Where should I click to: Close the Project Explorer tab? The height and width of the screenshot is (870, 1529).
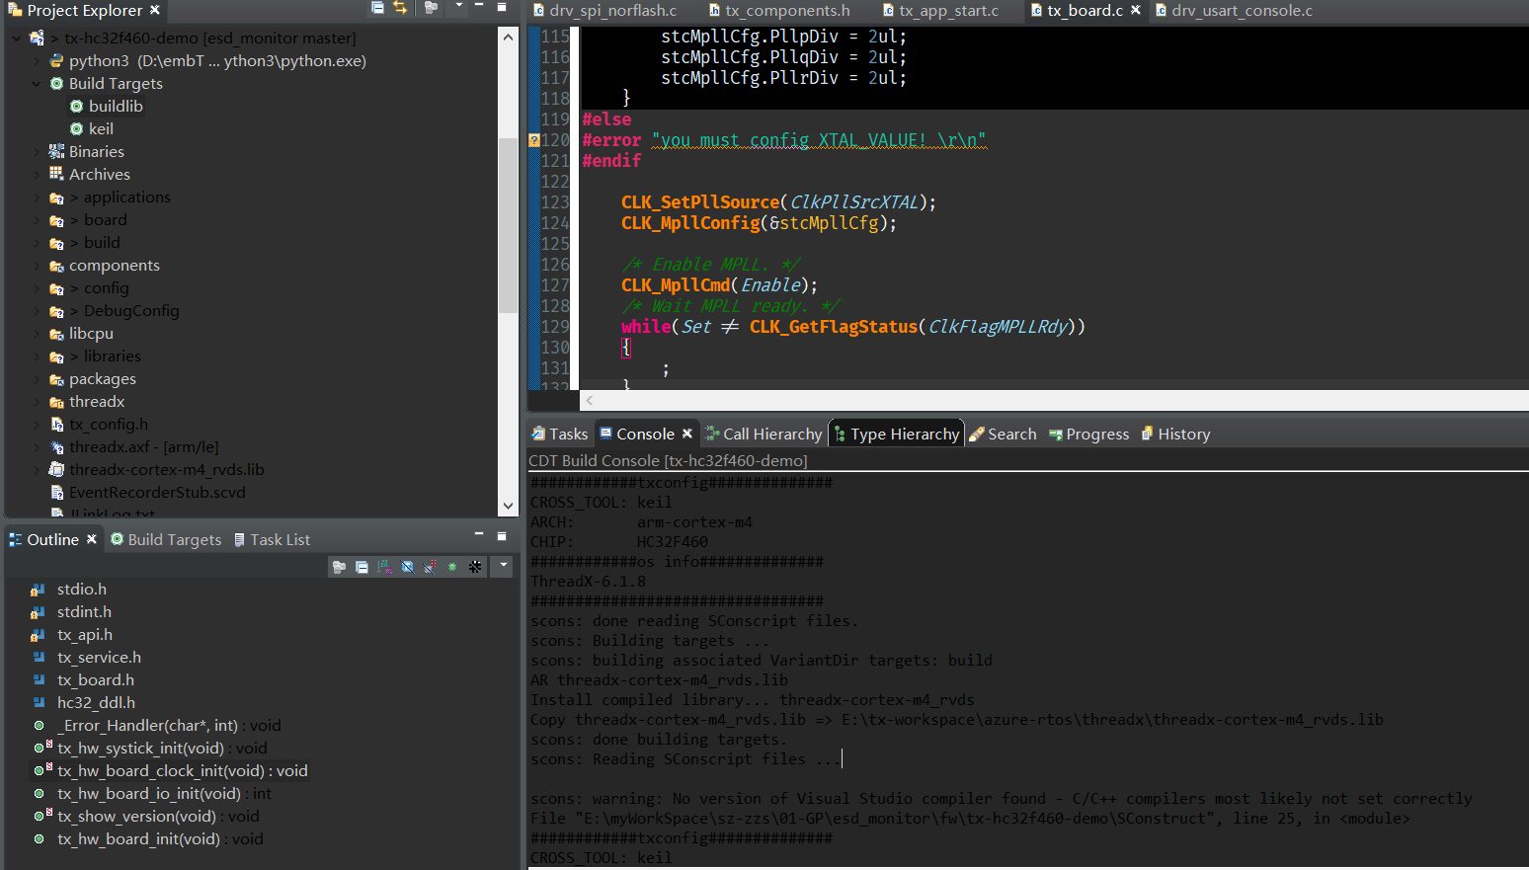[155, 10]
